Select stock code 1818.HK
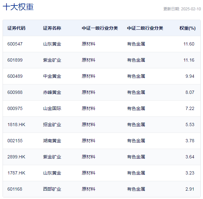Screen dimensions: 203x199 click(x=16, y=124)
